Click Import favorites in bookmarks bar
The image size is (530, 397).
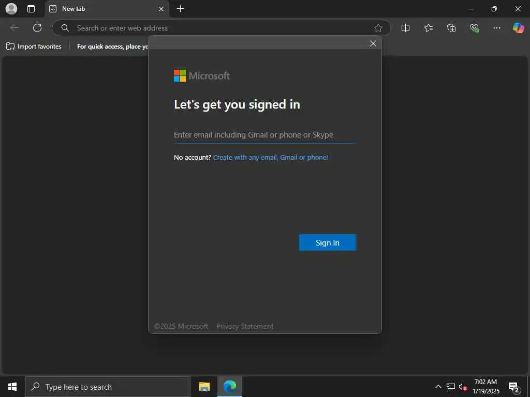[34, 47]
